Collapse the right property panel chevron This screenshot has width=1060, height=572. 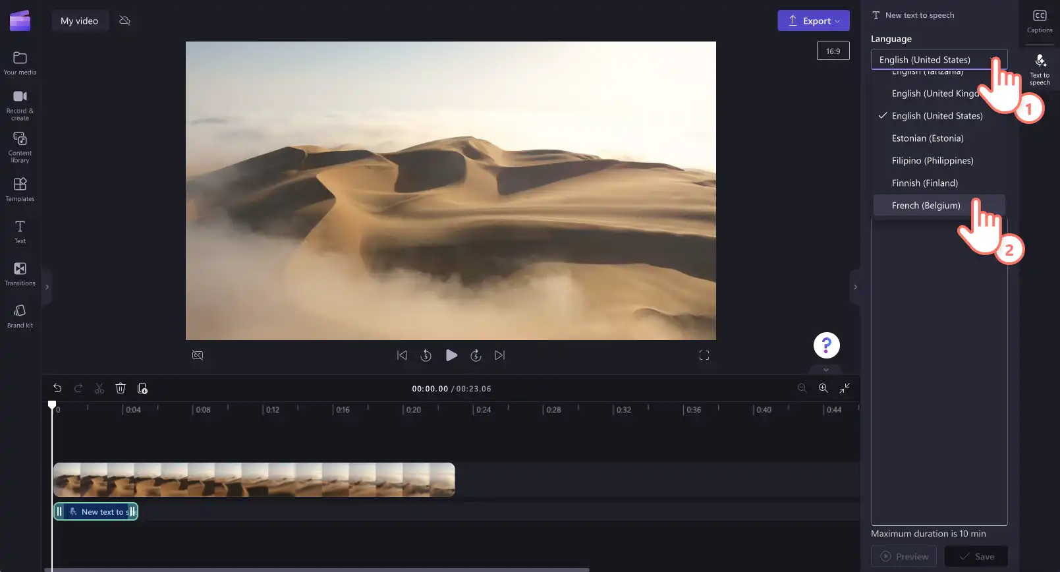click(x=855, y=287)
